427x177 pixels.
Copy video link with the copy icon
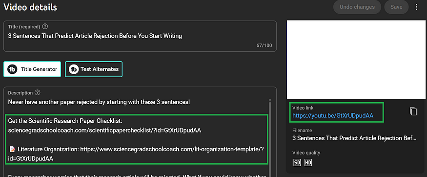pyautogui.click(x=413, y=111)
